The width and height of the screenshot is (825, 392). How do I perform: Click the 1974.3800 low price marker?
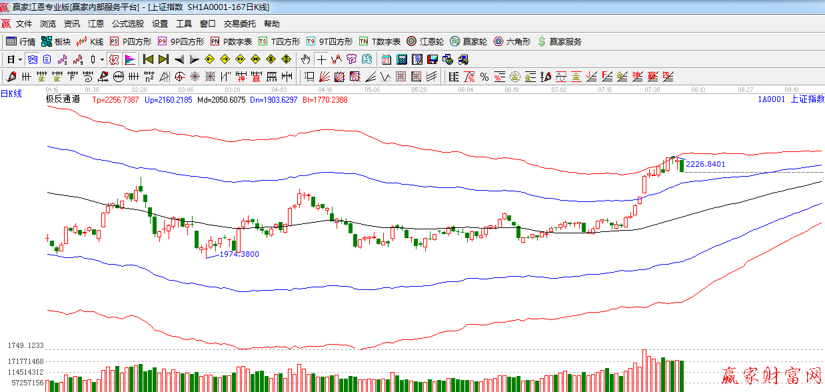point(239,254)
